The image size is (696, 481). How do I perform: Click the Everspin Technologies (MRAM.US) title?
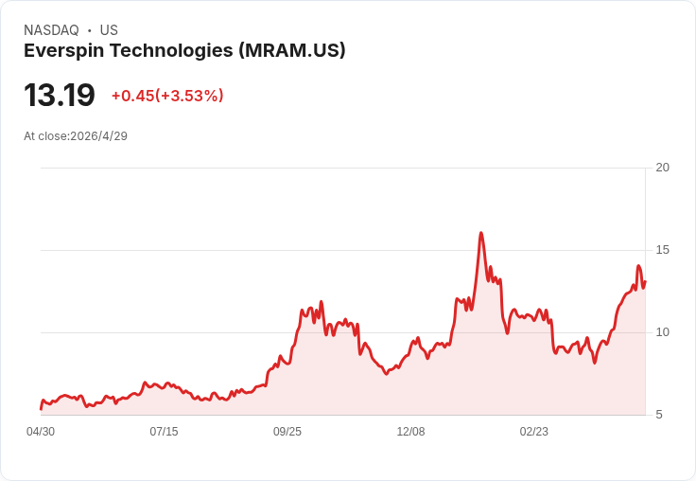coord(184,51)
